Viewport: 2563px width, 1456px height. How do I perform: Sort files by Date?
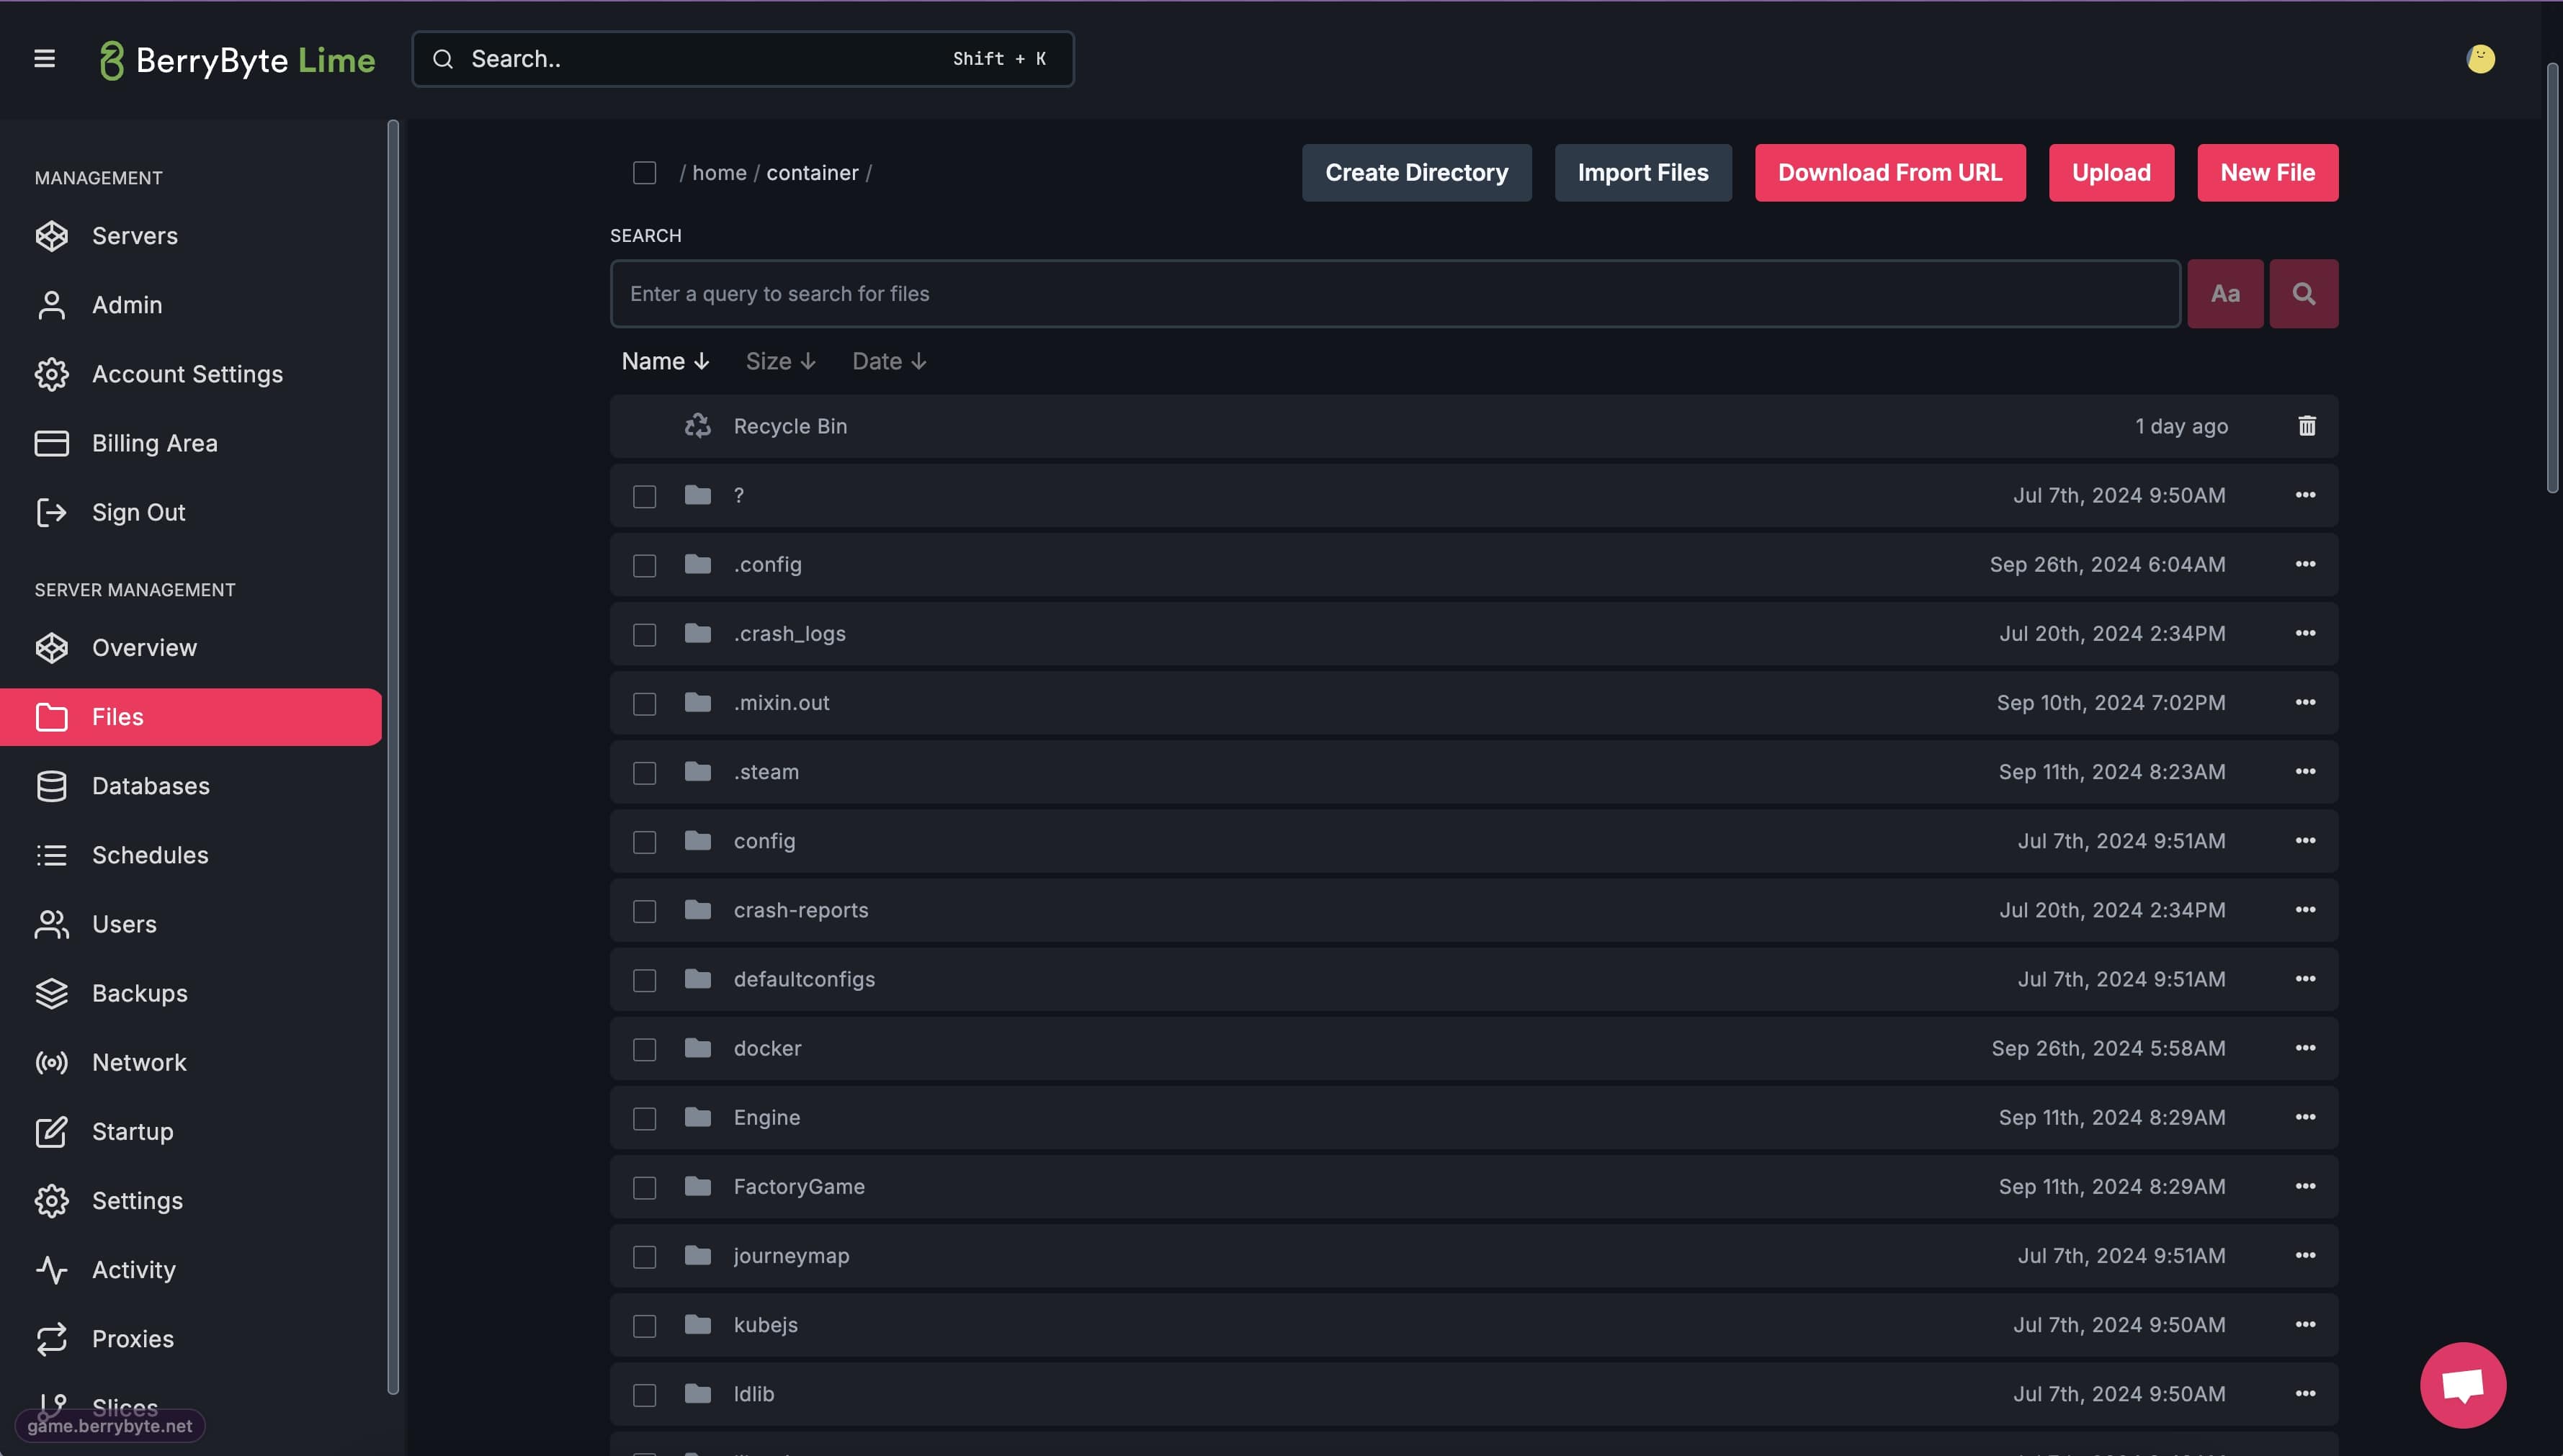[888, 361]
